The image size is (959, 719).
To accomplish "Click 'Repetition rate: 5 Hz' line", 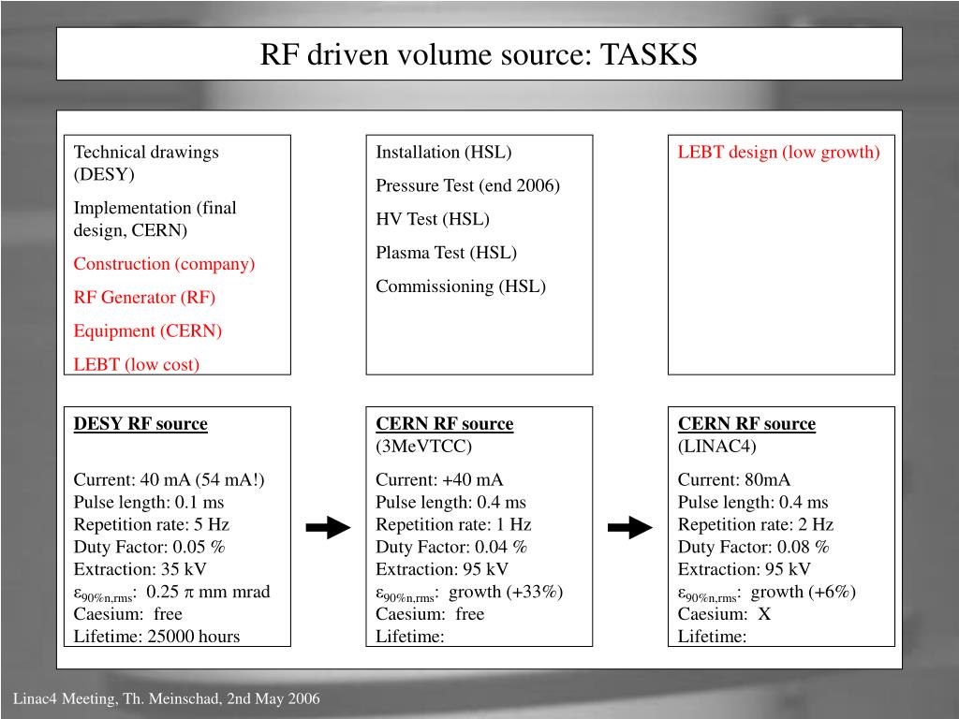I will pos(151,524).
